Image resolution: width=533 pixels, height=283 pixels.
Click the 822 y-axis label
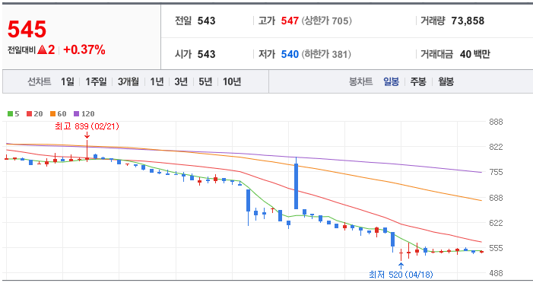tap(496, 147)
